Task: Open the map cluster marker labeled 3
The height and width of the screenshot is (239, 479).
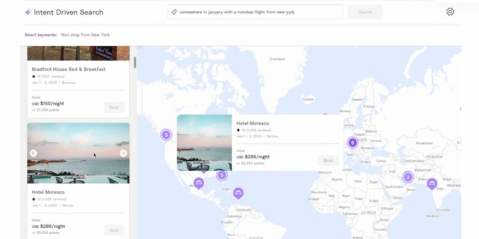Action: [x=166, y=135]
